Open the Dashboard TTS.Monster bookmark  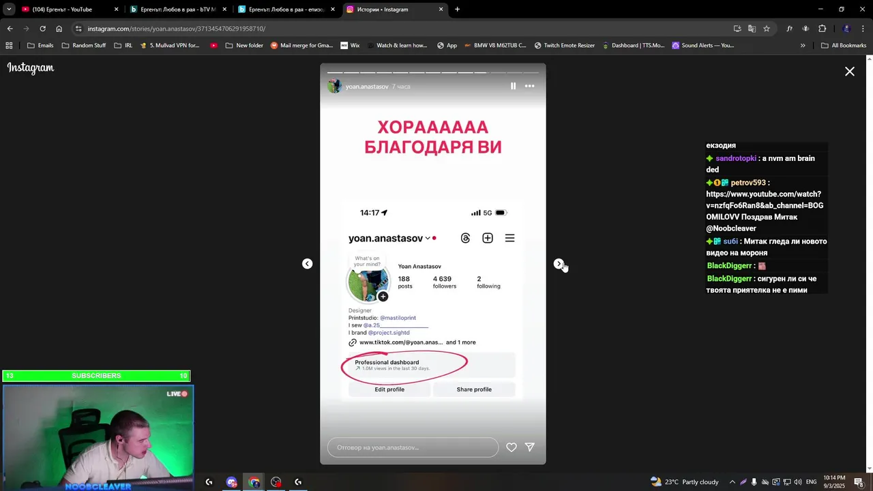coord(634,46)
